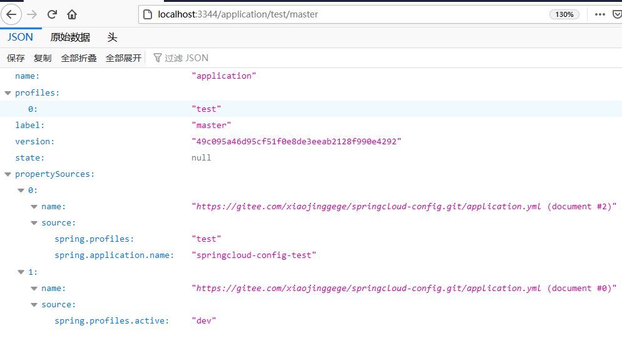Select the version row in JSON tree

pyautogui.click(x=35, y=142)
